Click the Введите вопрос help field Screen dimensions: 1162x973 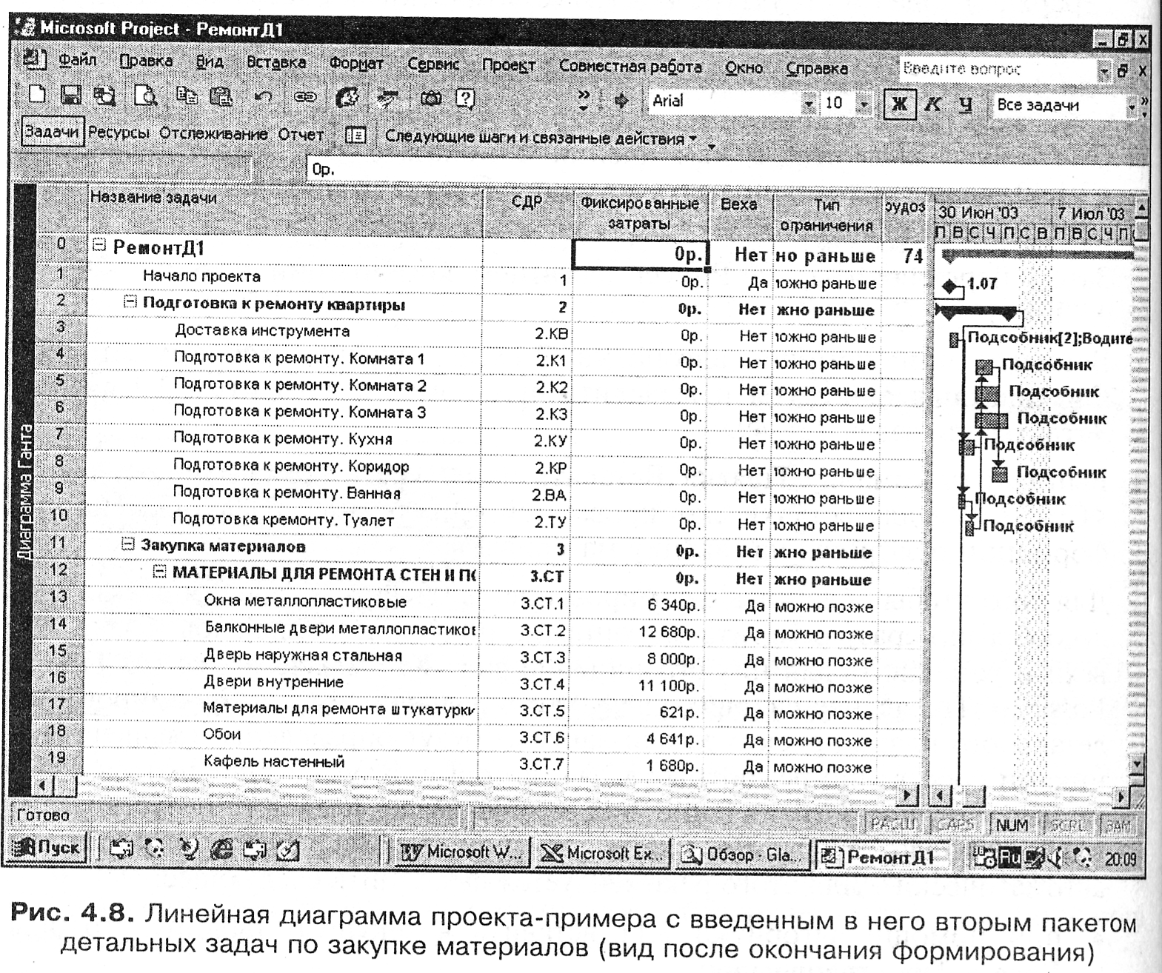click(x=997, y=70)
